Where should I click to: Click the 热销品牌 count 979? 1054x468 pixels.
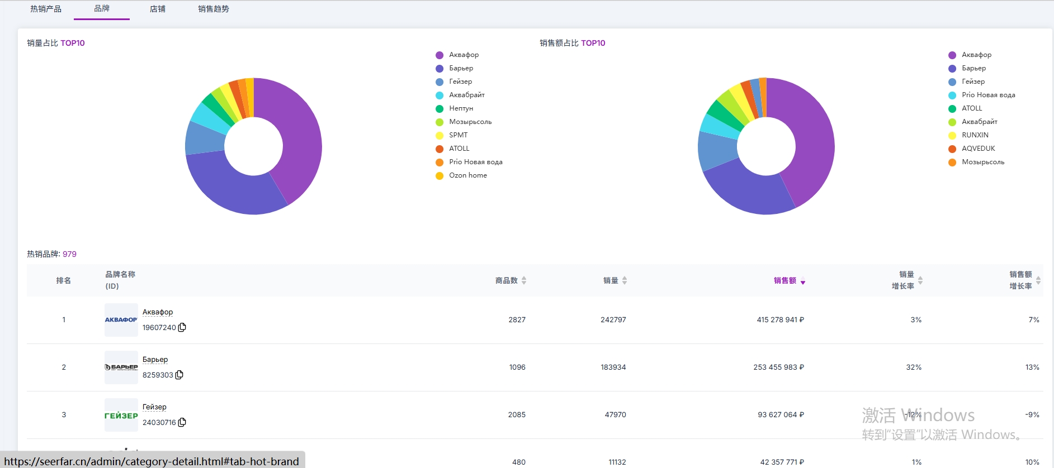click(x=69, y=254)
